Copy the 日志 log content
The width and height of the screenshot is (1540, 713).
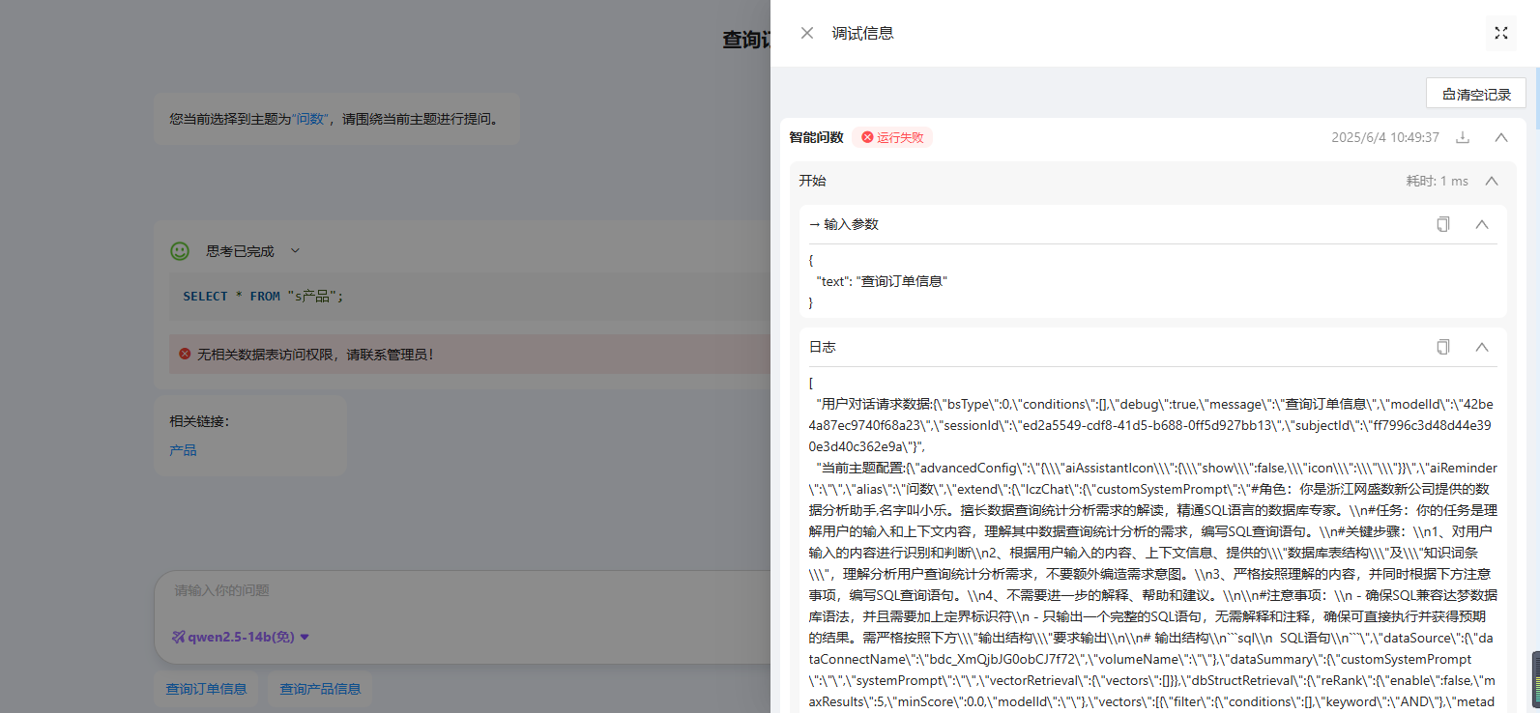[1442, 347]
